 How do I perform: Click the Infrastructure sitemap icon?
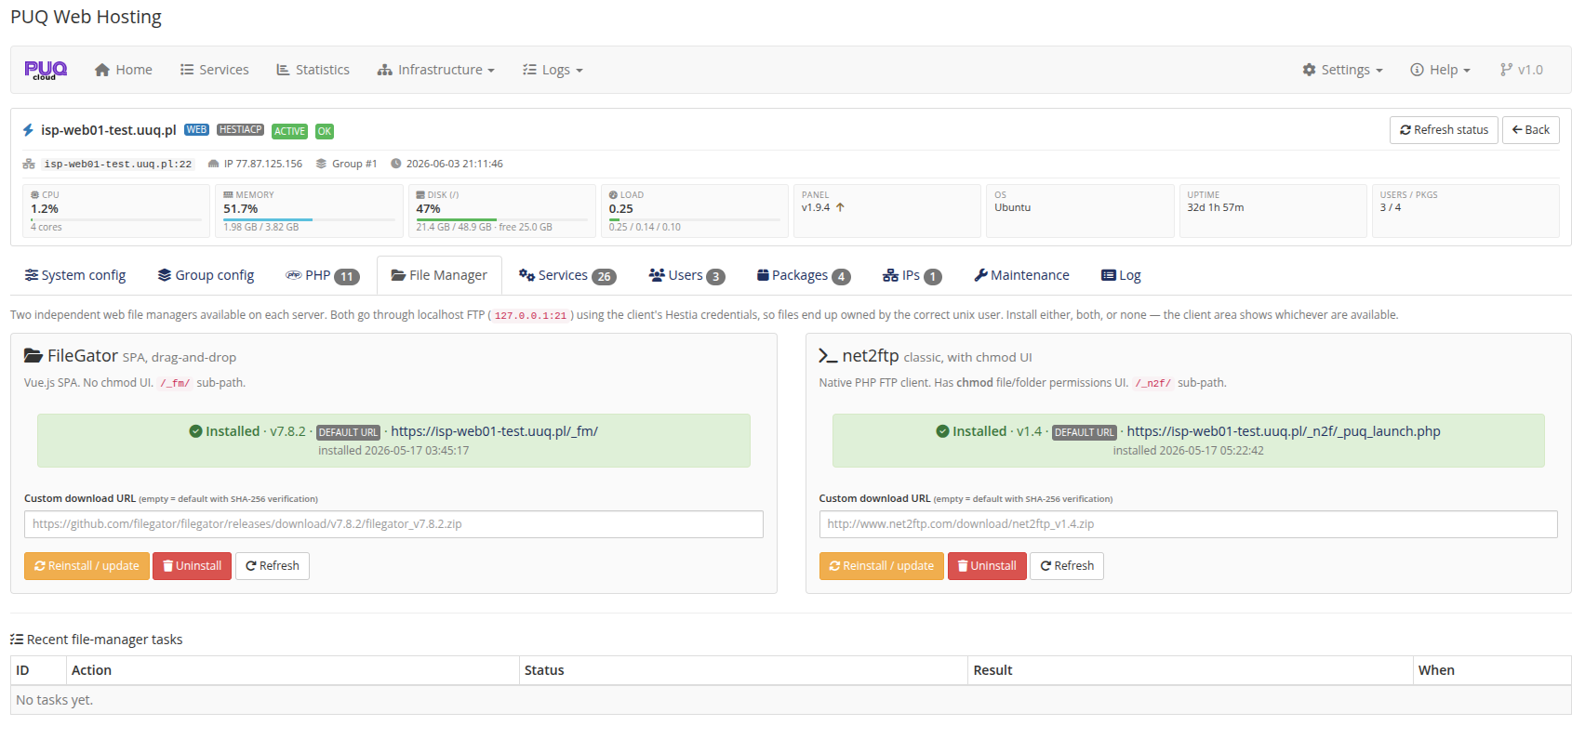385,70
